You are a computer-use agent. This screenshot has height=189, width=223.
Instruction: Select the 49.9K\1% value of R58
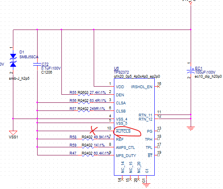pos(102,137)
